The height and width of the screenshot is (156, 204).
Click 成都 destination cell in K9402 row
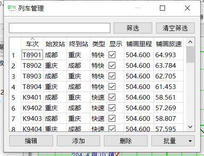tap(78, 108)
